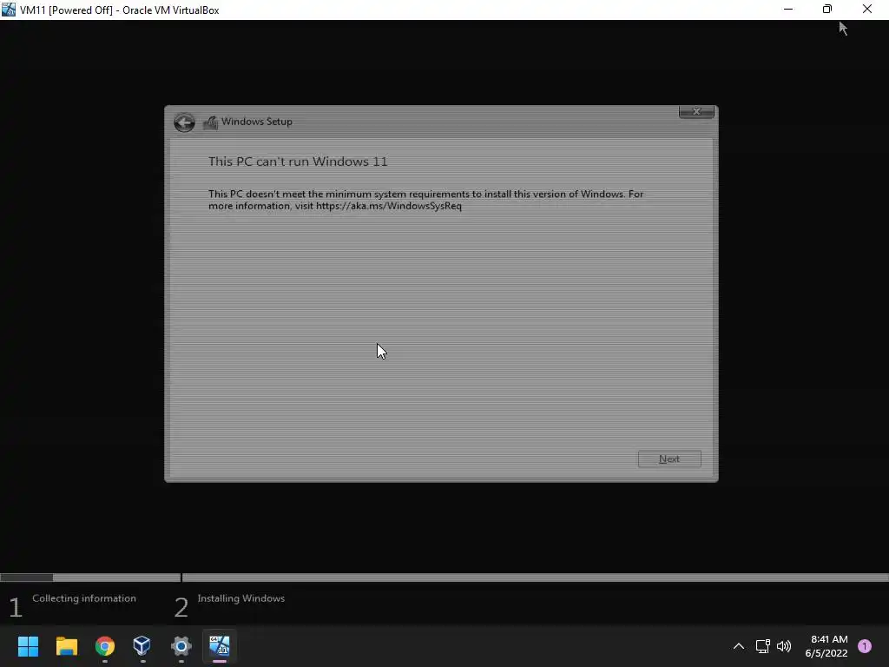Click the Windows Setup installer icon in title
This screenshot has width=889, height=667.
210,122
